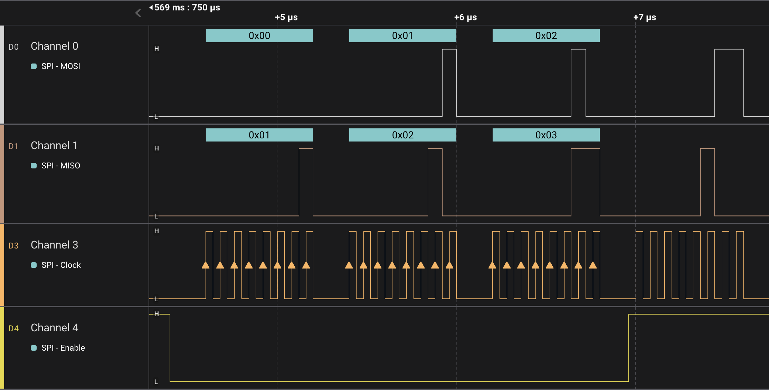Click the Channel 1 name label

tap(54, 145)
